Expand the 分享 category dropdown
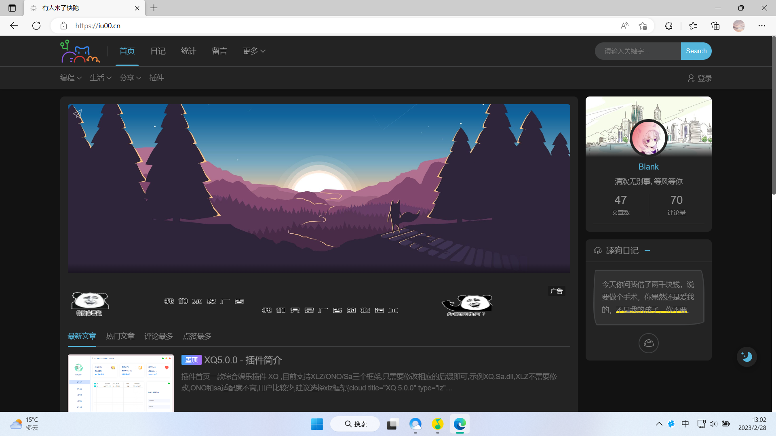Image resolution: width=776 pixels, height=436 pixels. [x=130, y=78]
